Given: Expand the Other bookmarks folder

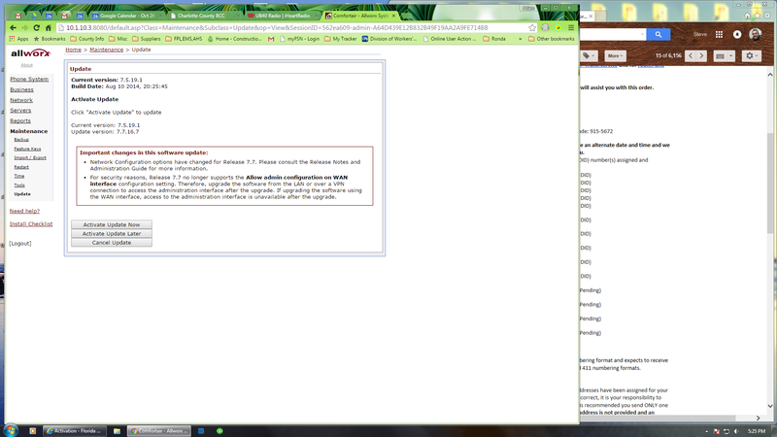Looking at the screenshot, I should [x=553, y=39].
